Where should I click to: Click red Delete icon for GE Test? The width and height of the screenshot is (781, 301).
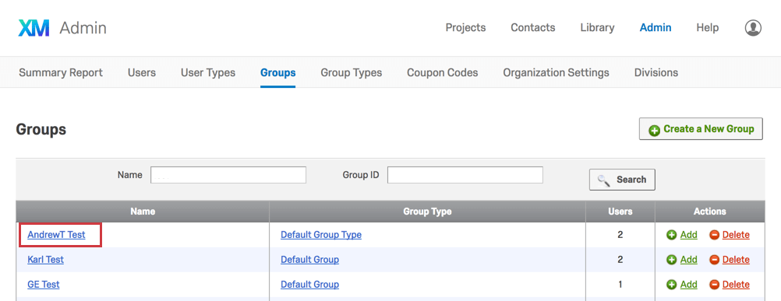click(x=714, y=285)
